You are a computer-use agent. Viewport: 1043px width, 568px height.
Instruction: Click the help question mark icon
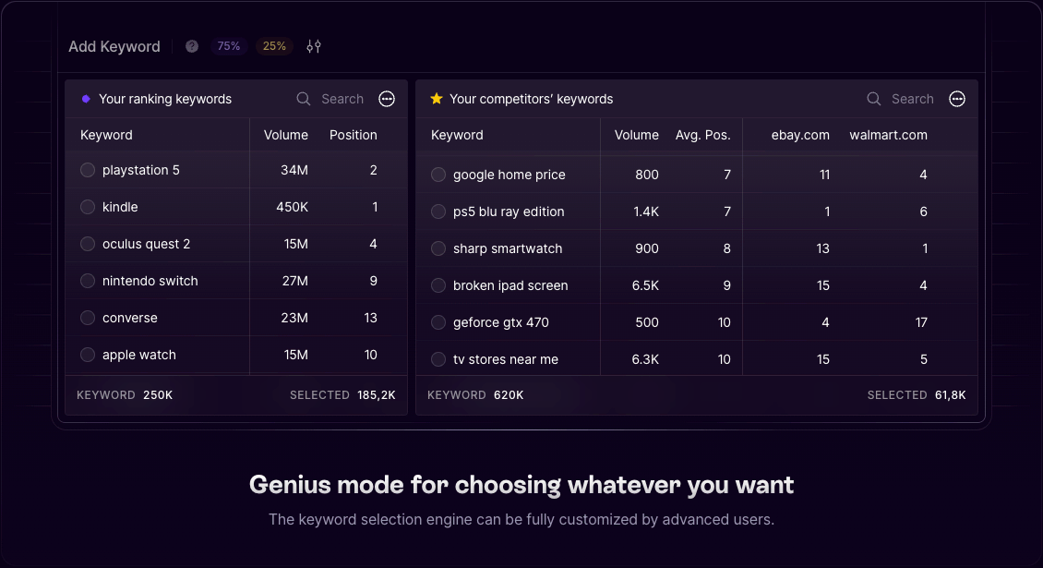point(192,46)
